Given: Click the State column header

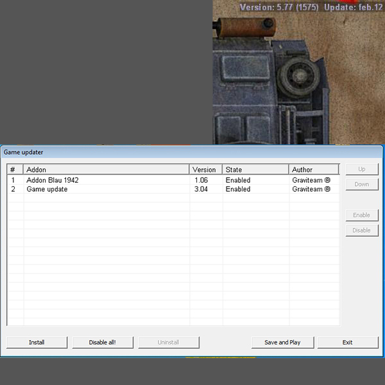Looking at the screenshot, I should [255, 169].
